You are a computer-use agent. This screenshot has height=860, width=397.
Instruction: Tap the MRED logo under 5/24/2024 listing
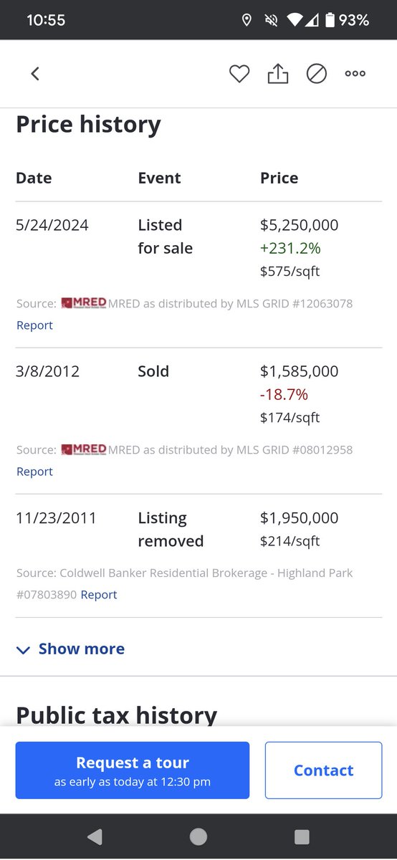coord(84,303)
